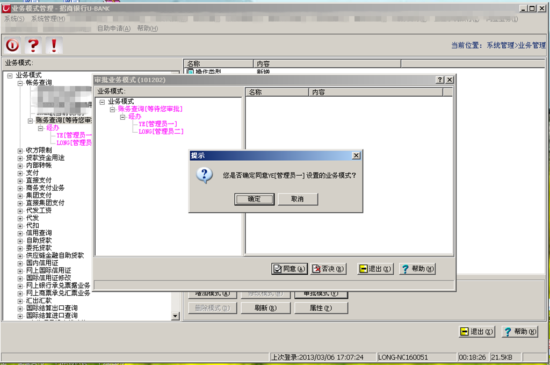Open the 自助申请(A) menu
The image size is (550, 365).
(114, 28)
